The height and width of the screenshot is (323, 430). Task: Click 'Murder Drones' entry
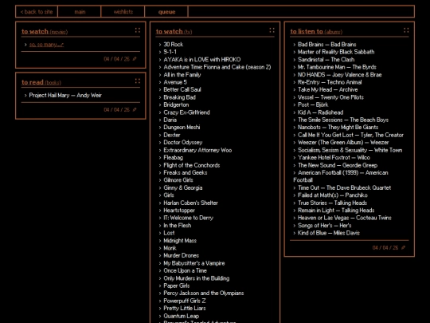coord(181,255)
